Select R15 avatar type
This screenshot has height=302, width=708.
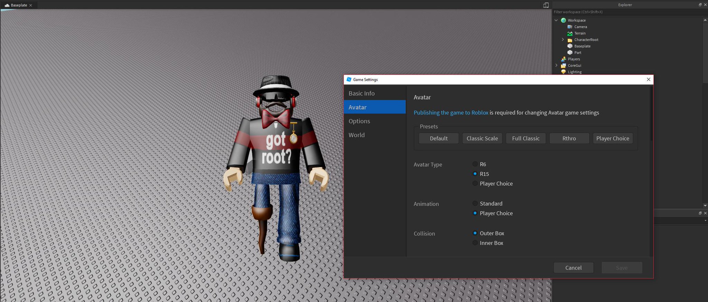click(475, 174)
